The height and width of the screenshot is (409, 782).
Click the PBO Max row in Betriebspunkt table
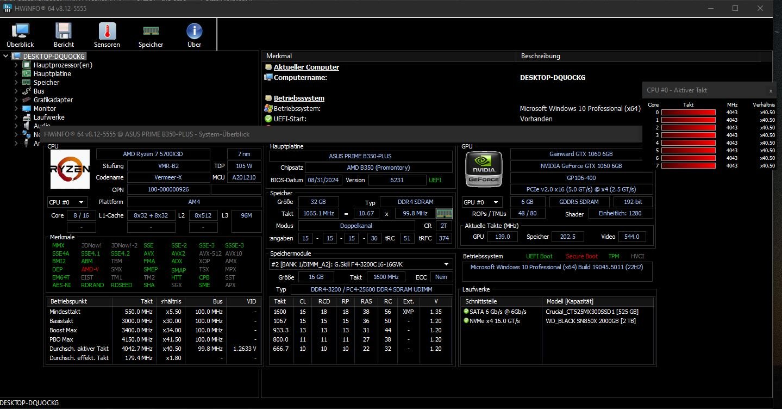(x=154, y=339)
